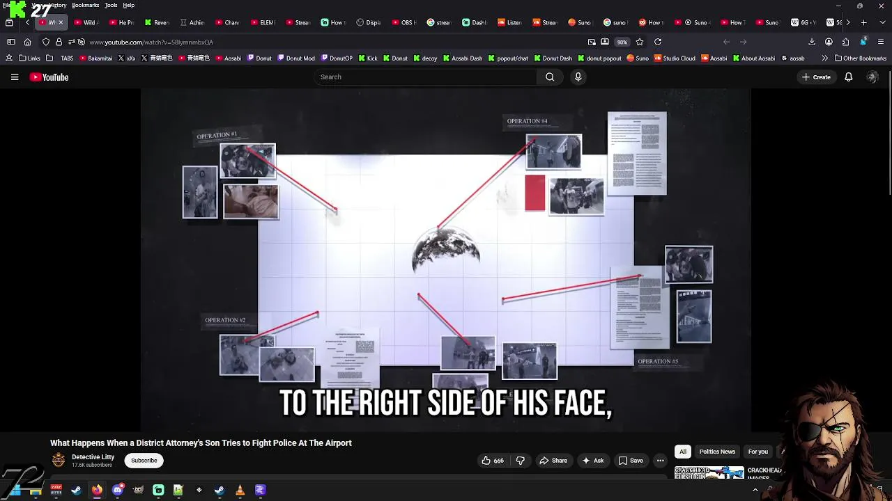Open VLC cone icon in the taskbar
The image size is (892, 501).
click(240, 490)
